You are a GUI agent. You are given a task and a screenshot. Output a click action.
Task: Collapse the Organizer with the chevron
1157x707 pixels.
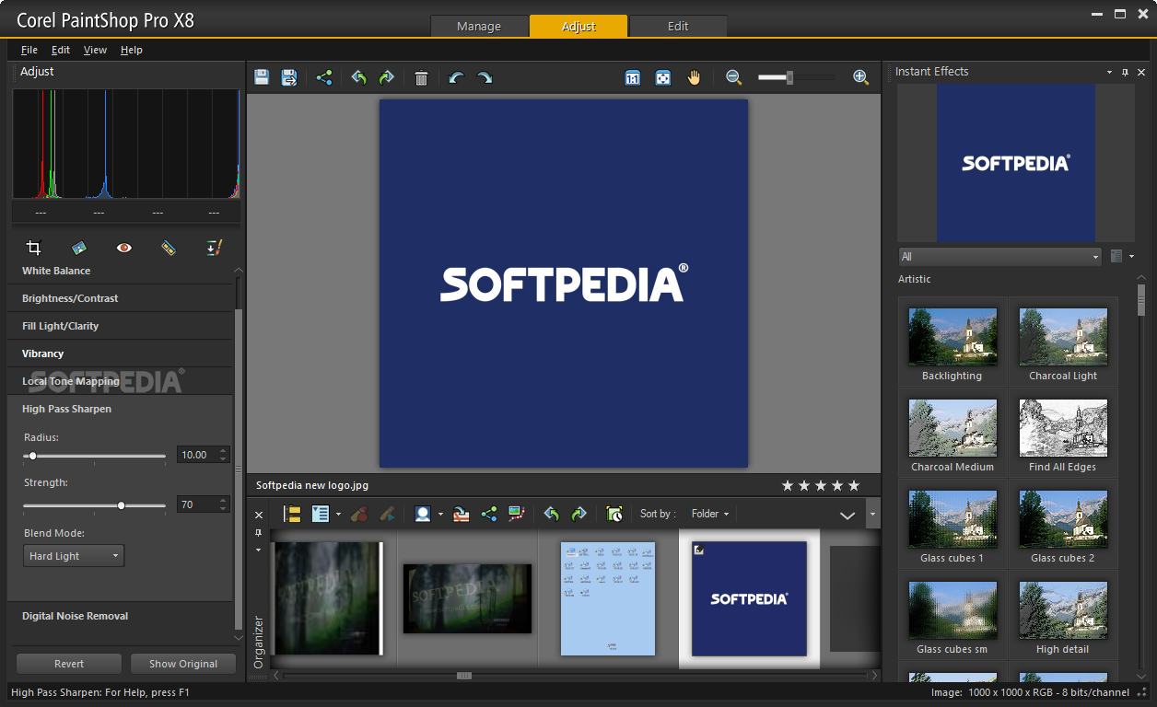(x=847, y=516)
